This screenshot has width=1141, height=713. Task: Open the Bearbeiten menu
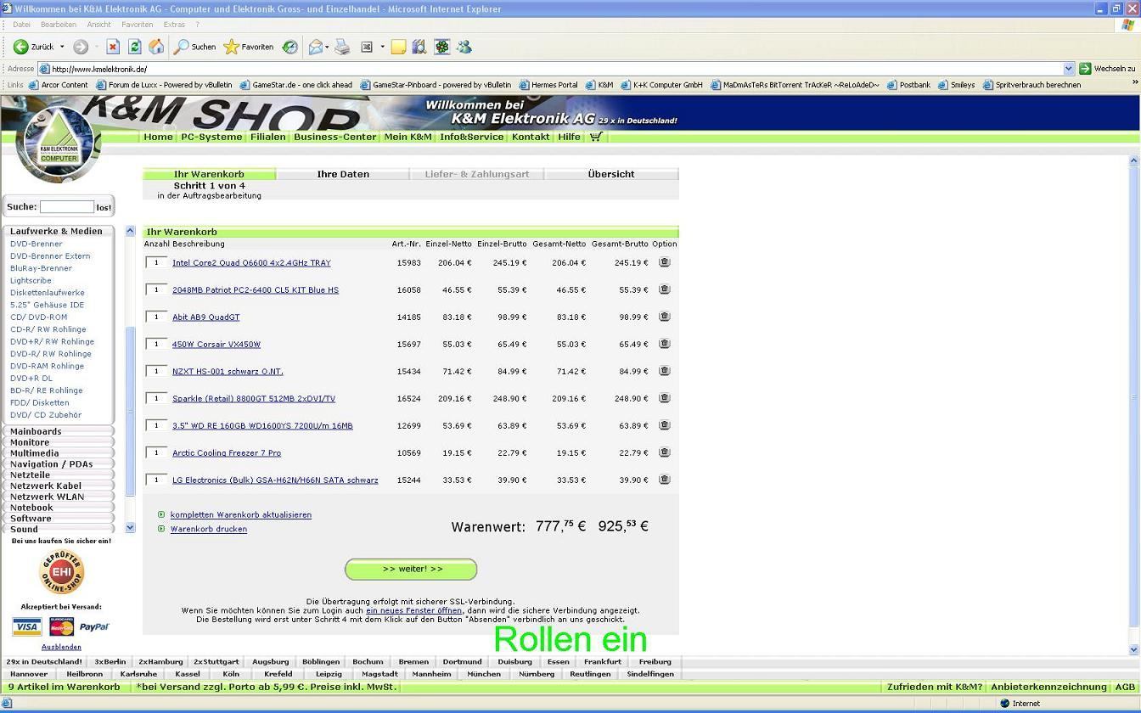(x=59, y=25)
